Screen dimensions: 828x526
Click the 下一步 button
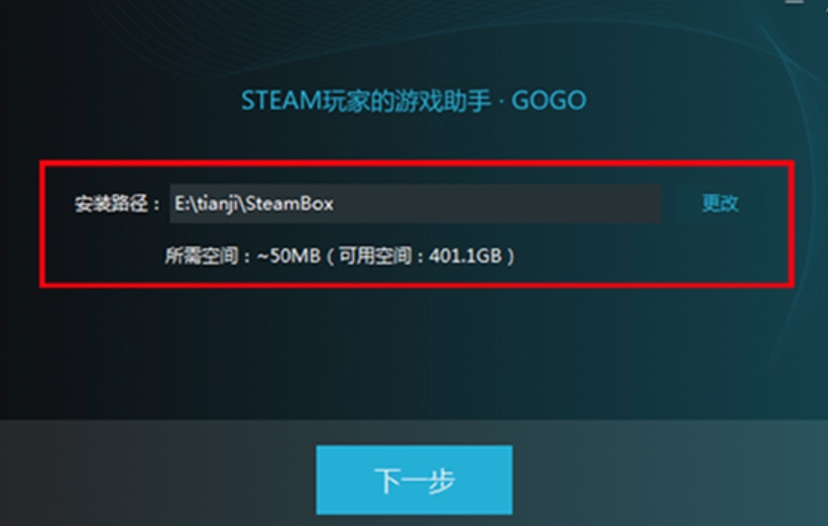click(x=414, y=479)
